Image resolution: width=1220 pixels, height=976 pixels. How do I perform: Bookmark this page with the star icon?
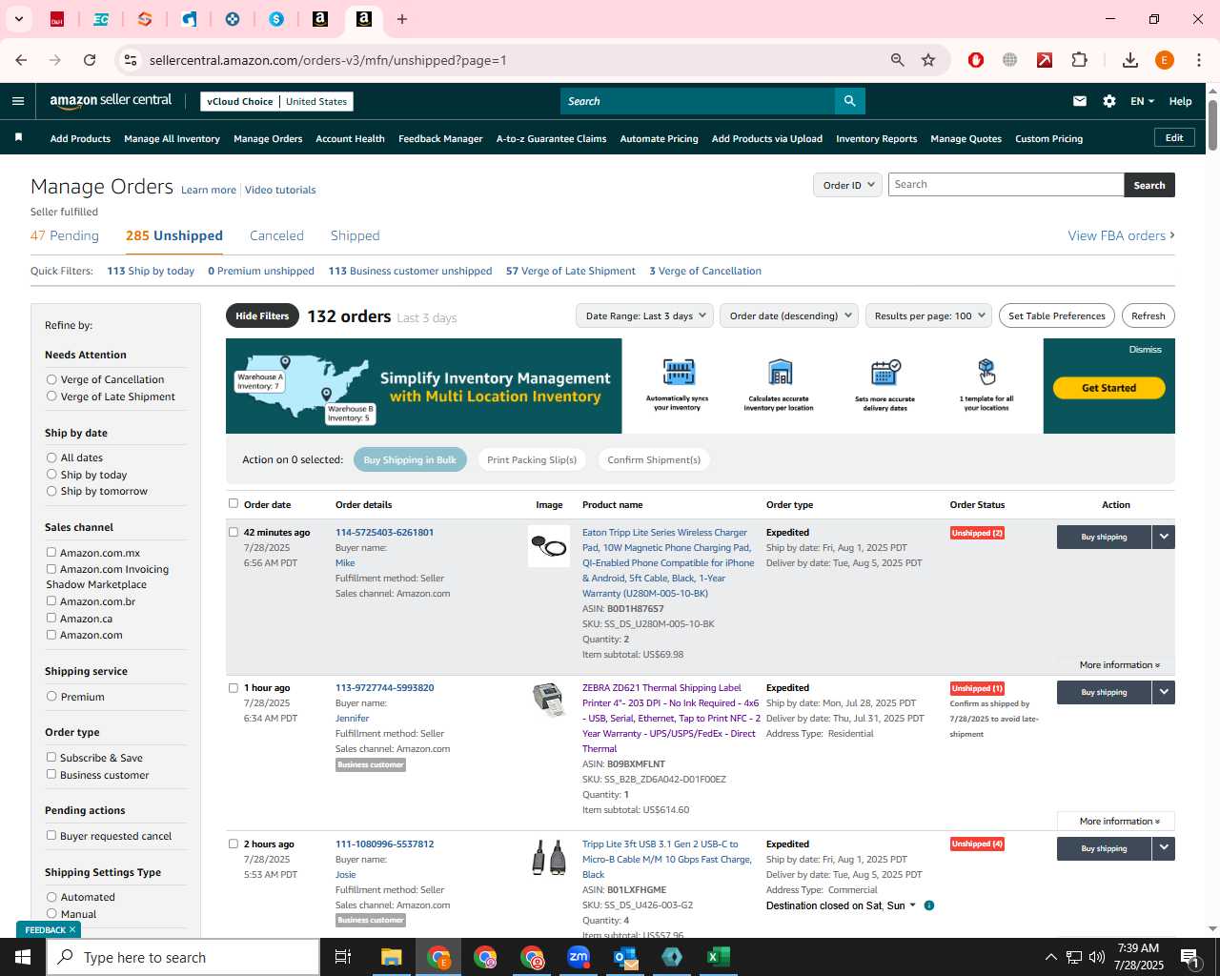click(928, 60)
